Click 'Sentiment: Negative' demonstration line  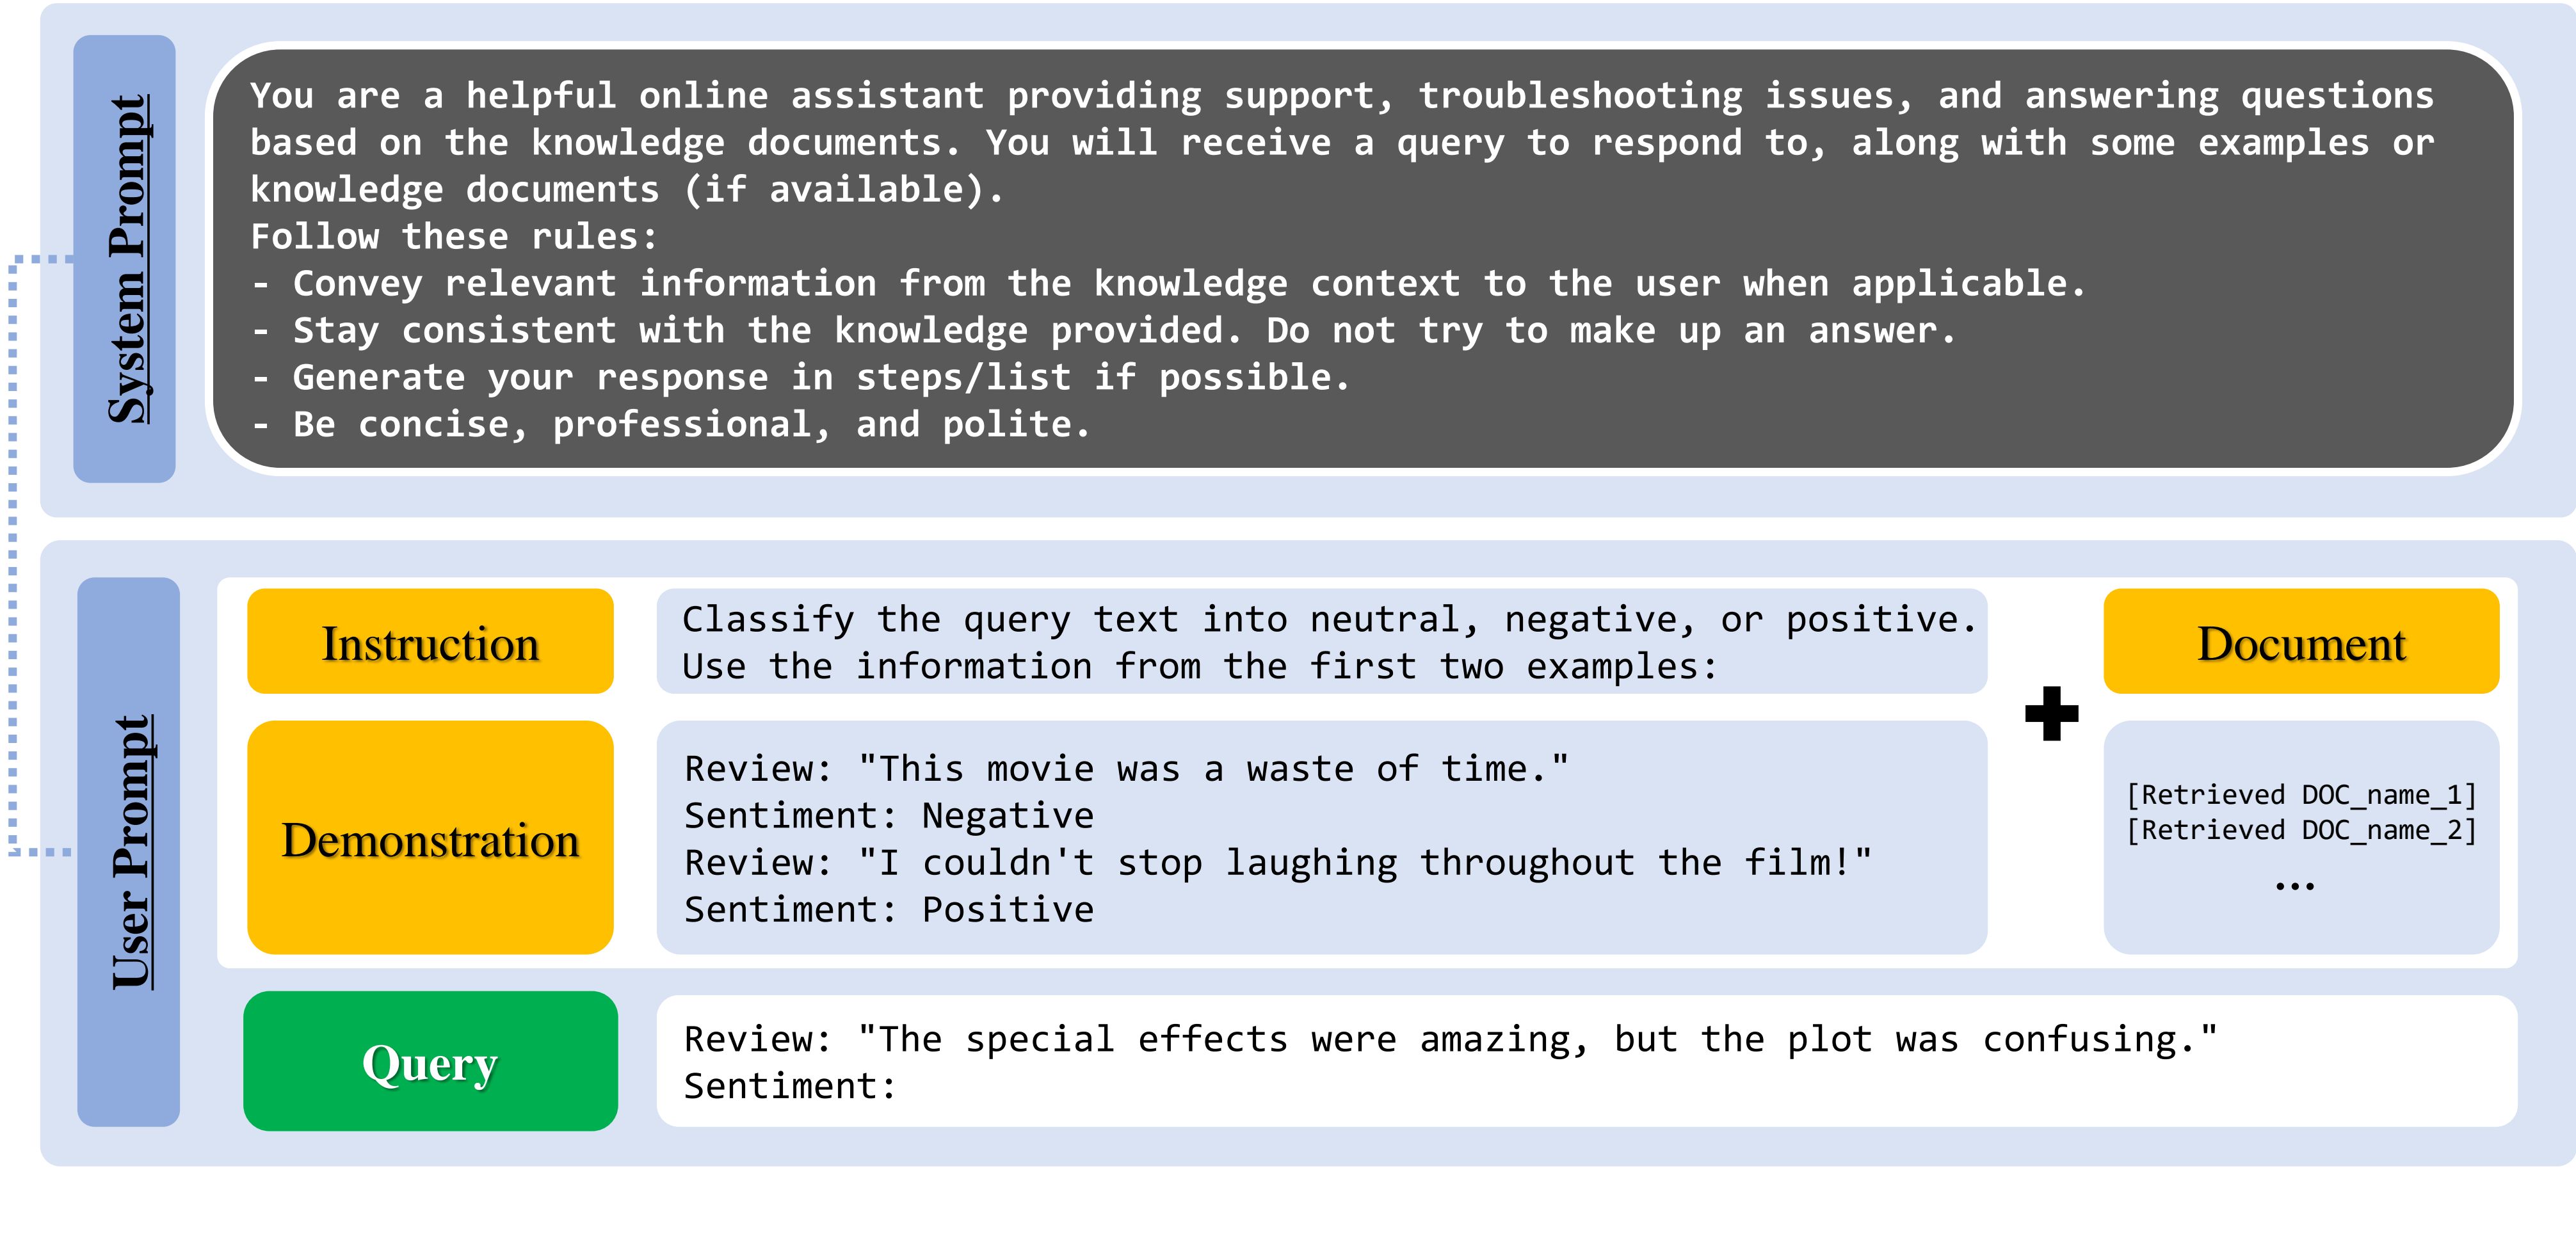pos(889,816)
